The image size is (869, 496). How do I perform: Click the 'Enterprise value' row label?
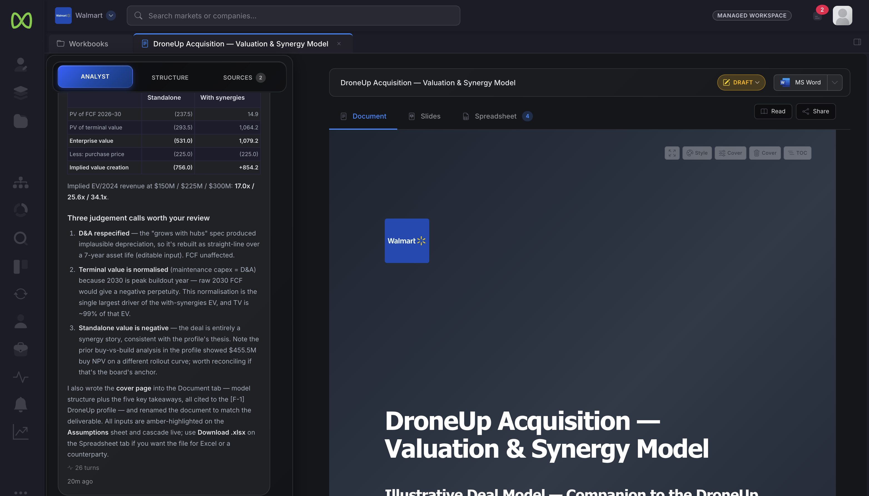91,141
